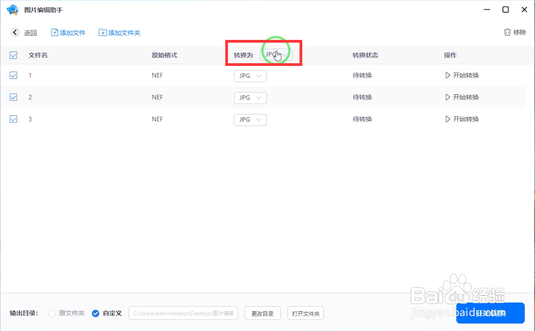Click the blue start conversion button
Screen dimensions: 535x331
(x=490, y=313)
